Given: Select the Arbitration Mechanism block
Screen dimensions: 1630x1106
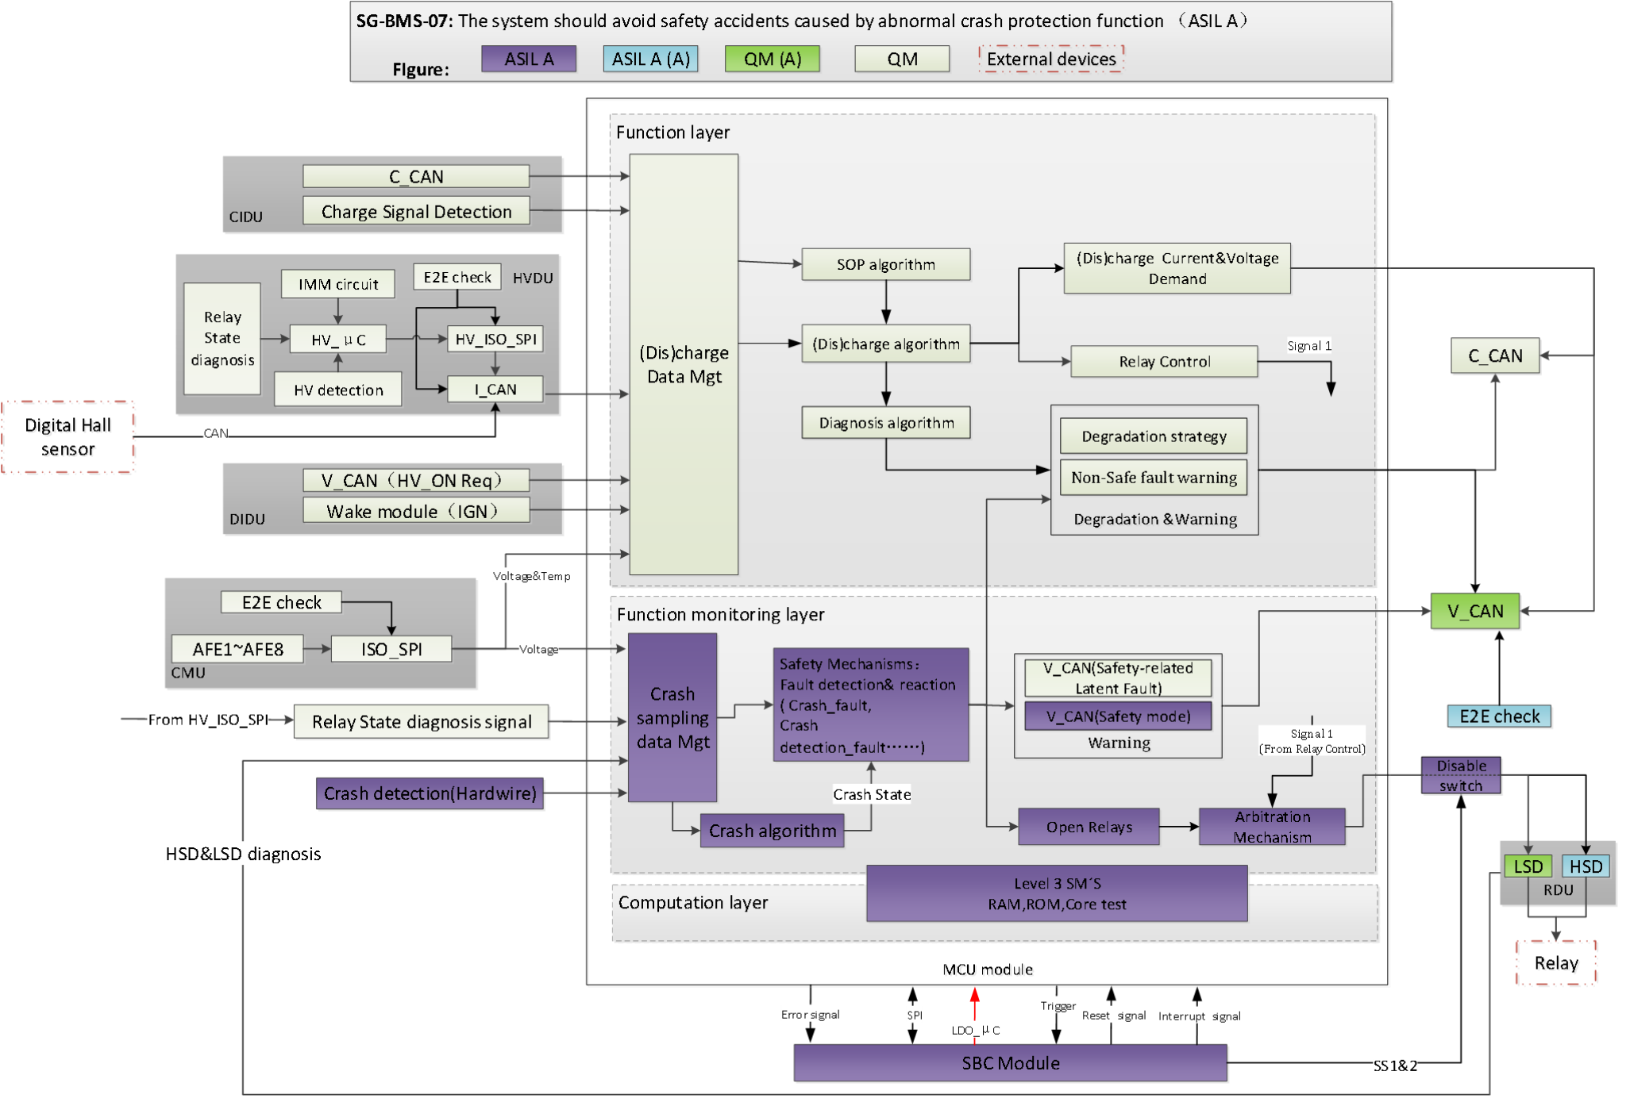Looking at the screenshot, I should pos(1272,827).
